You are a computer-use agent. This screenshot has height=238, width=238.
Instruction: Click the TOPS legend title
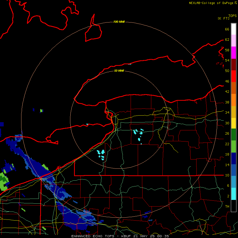[x=232, y=16]
